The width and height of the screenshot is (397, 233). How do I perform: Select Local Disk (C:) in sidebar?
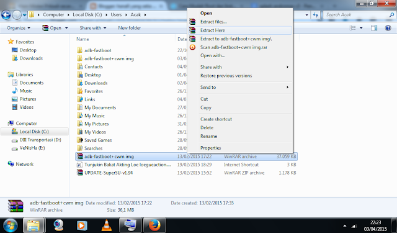click(x=35, y=132)
